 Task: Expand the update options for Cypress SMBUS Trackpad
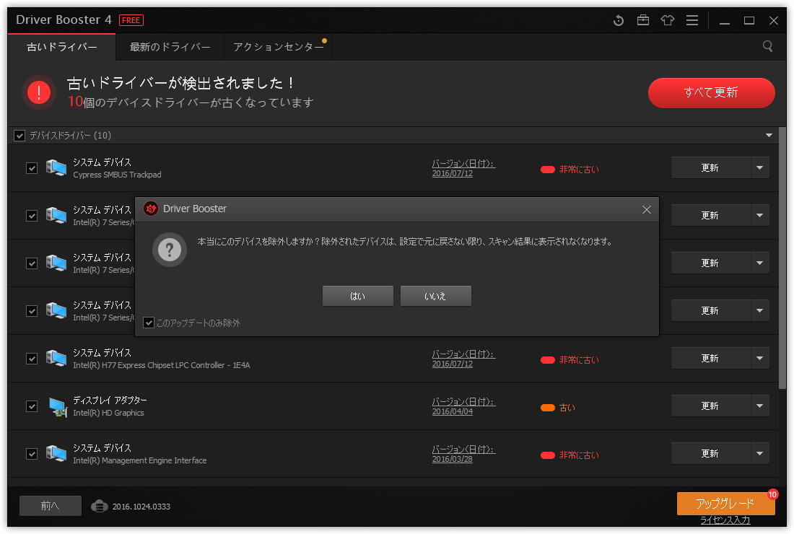759,167
